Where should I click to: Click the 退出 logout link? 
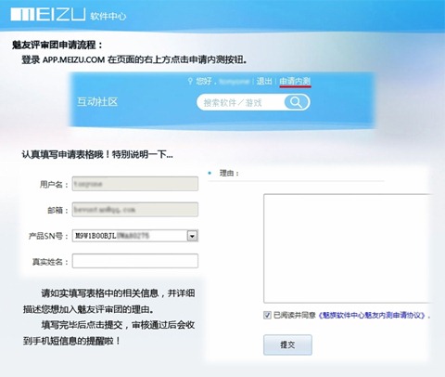pyautogui.click(x=264, y=82)
